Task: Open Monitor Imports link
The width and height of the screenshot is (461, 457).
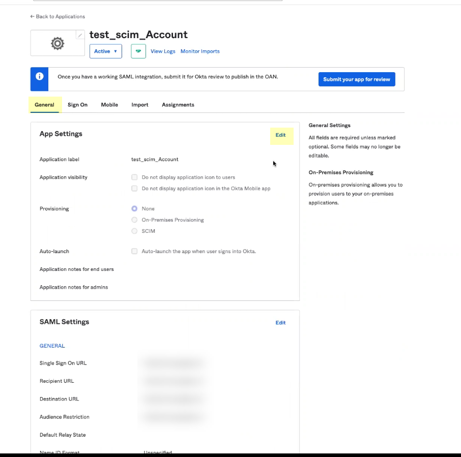Action: [x=200, y=51]
